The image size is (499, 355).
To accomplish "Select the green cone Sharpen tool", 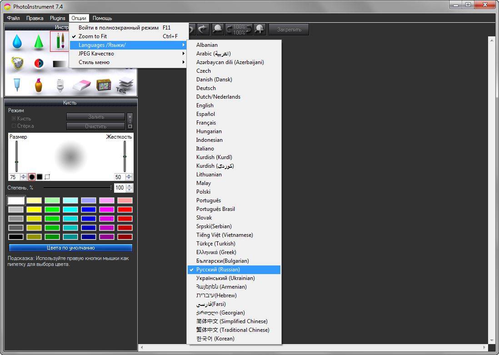I will [x=39, y=42].
